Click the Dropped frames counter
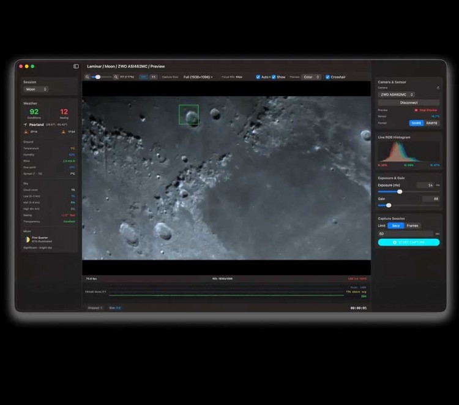Screen dimensions: 459x405 [95, 308]
